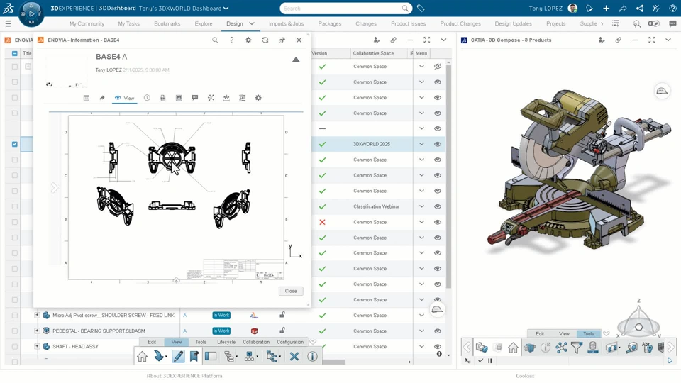Toggle visibility eye for the 3DXWORLD 2025 row
This screenshot has height=383, width=681.
pos(438,144)
